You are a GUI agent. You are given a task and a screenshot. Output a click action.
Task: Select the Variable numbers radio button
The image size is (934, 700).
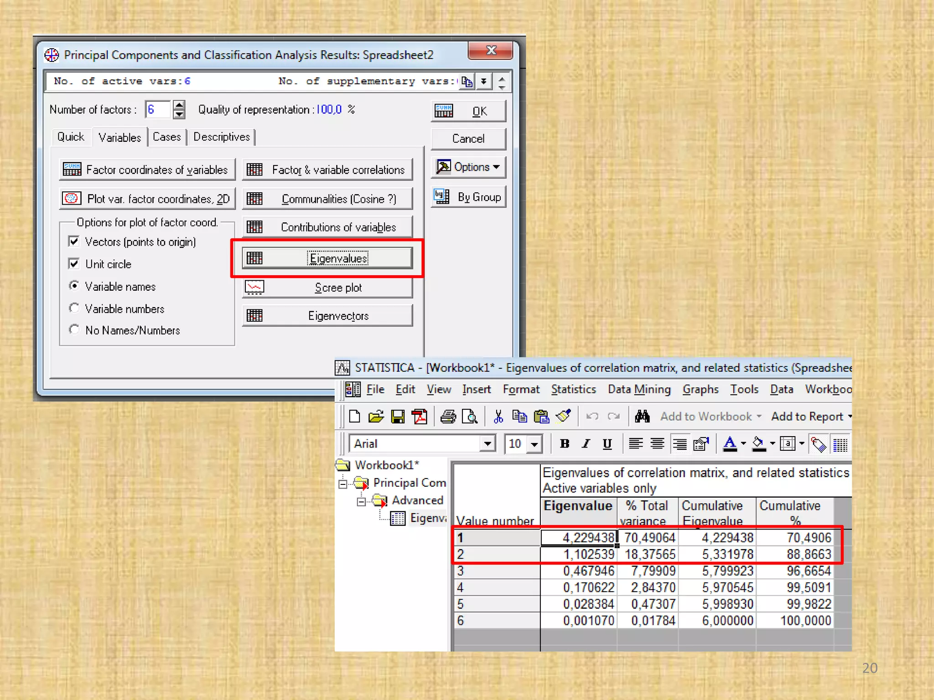point(74,308)
